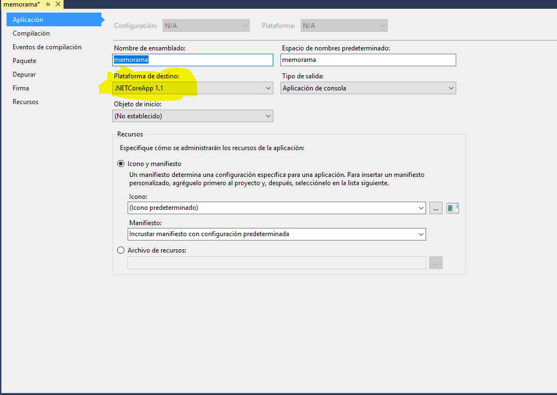The image size is (557, 395).
Task: Open the Plataforma dropdown
Action: (344, 26)
